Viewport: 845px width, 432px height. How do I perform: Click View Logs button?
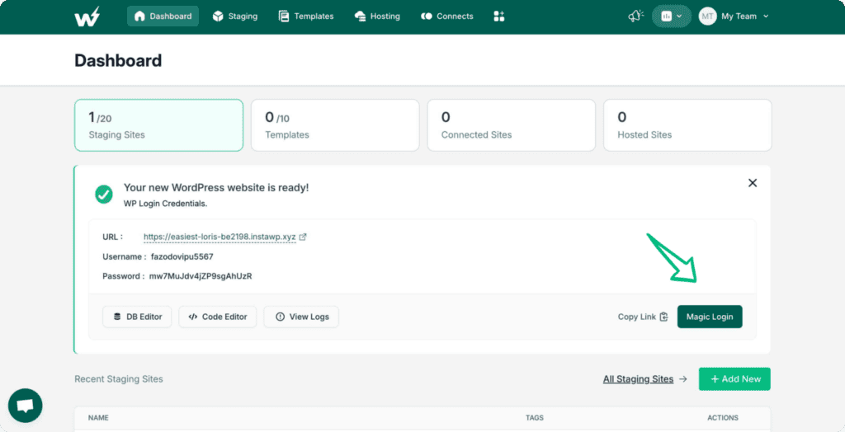(x=301, y=317)
